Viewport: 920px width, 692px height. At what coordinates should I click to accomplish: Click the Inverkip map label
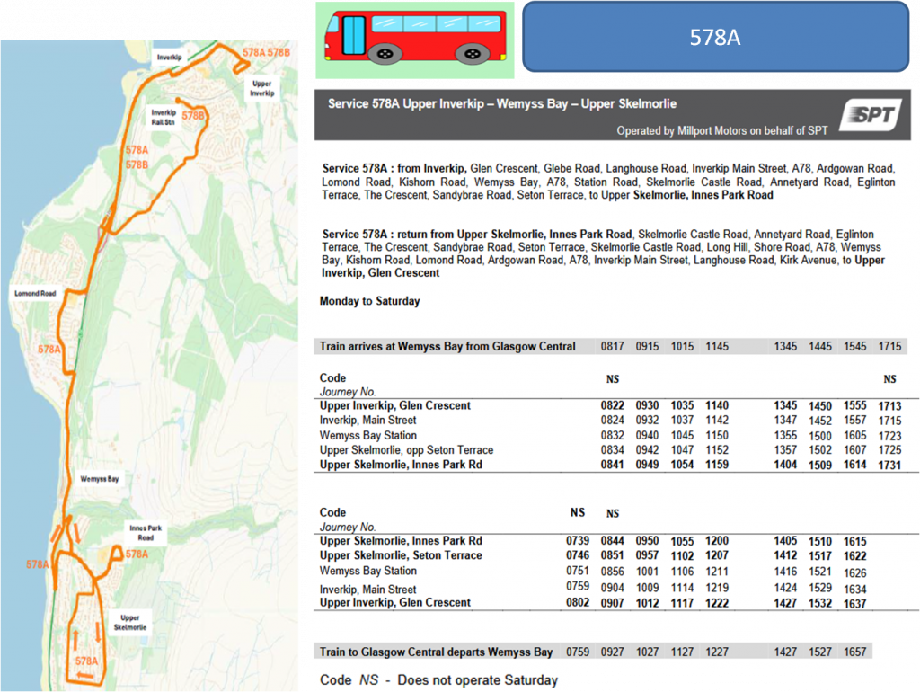pyautogui.click(x=169, y=58)
